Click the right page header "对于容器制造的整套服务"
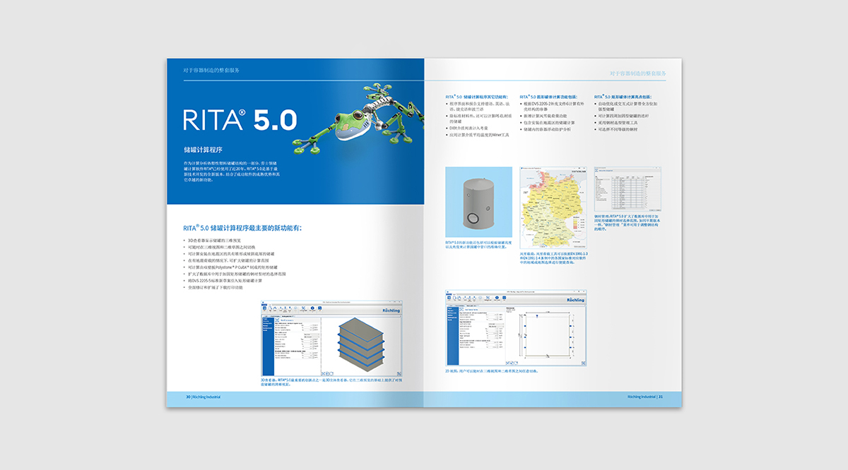Viewport: 848px width, 470px height. 637,73
